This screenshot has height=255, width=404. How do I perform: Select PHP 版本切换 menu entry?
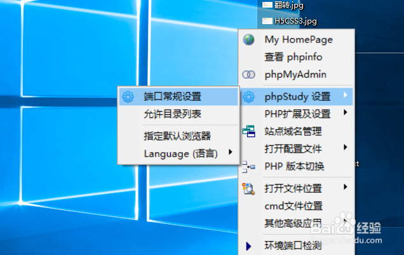coord(296,166)
